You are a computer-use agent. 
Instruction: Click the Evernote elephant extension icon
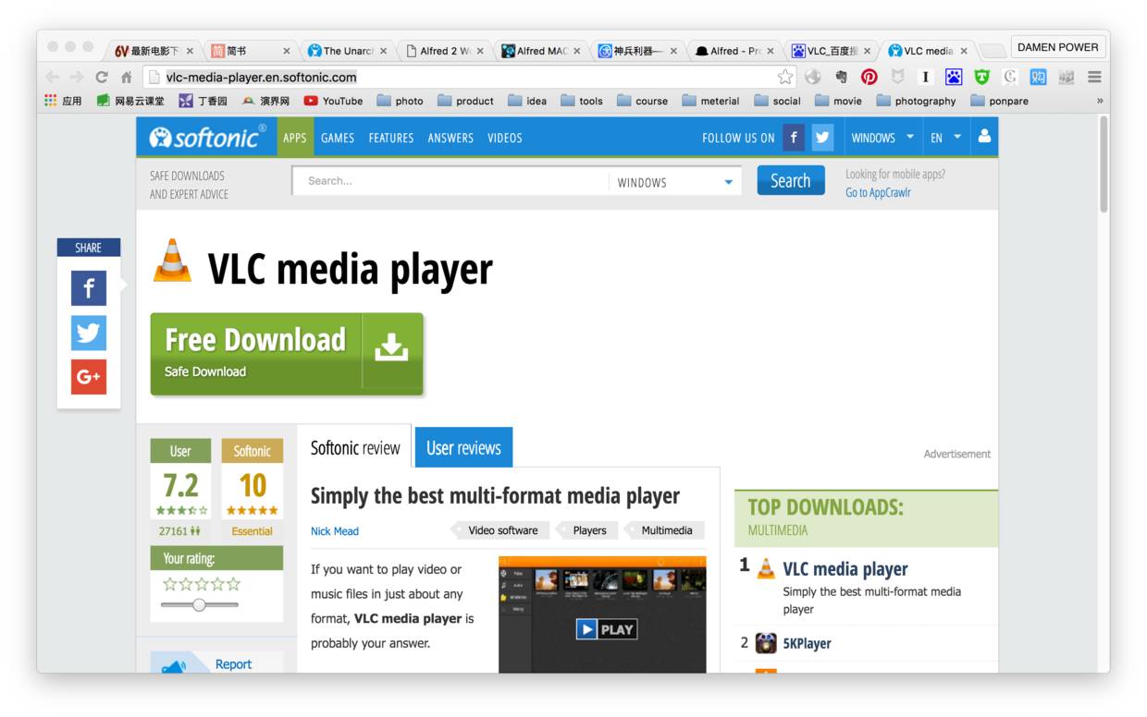tap(841, 77)
